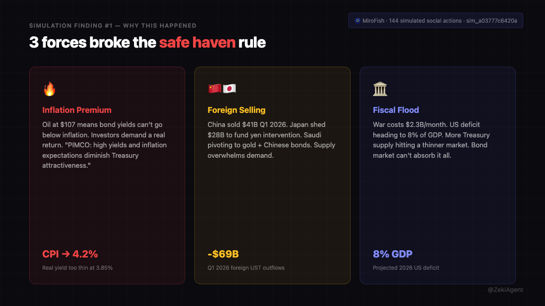Image resolution: width=545 pixels, height=306 pixels.
Task: Click the red "safe haven" title text
Action: pyautogui.click(x=197, y=43)
